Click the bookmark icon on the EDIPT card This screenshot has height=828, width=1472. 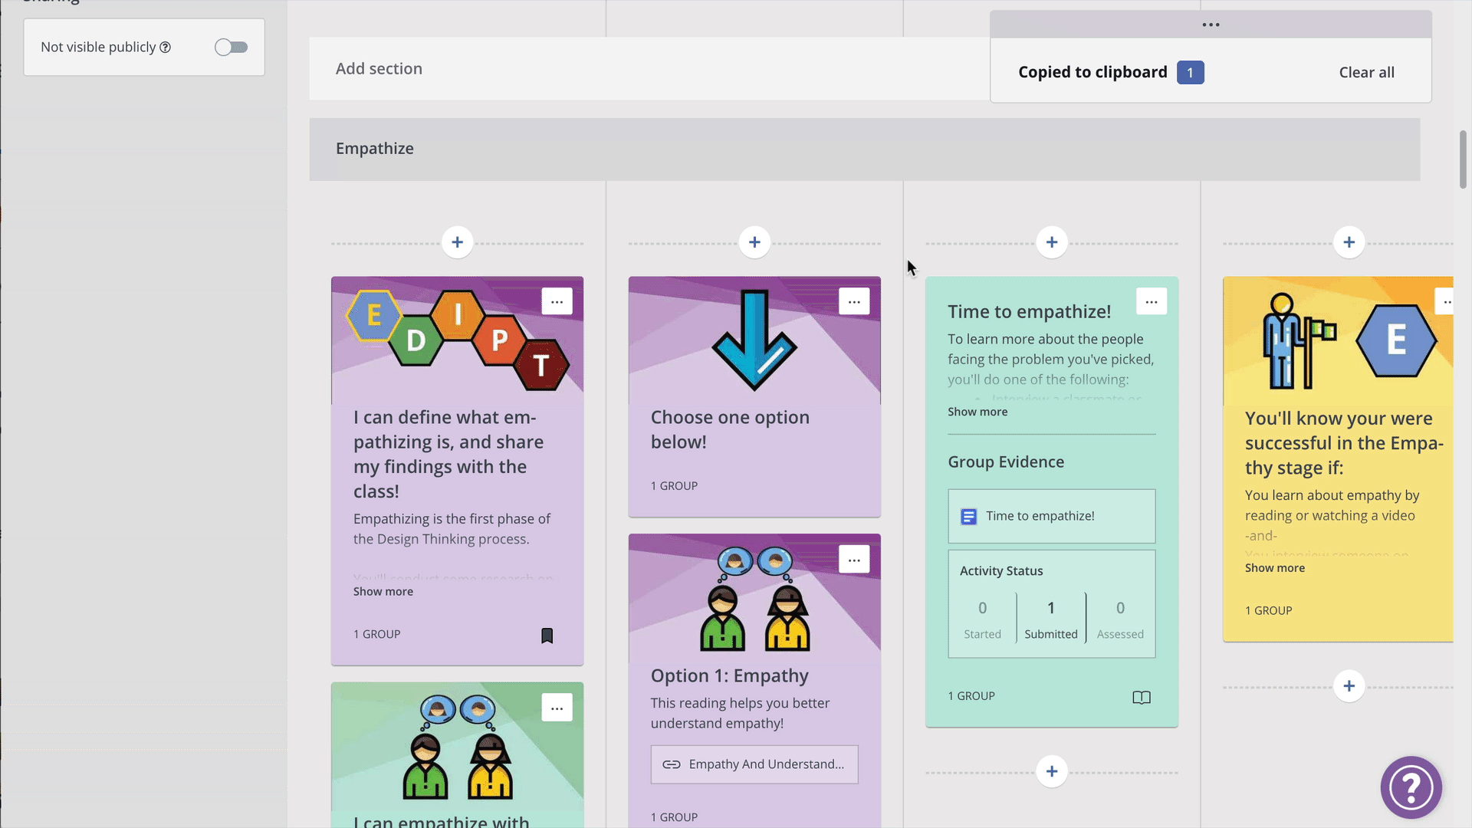click(547, 636)
